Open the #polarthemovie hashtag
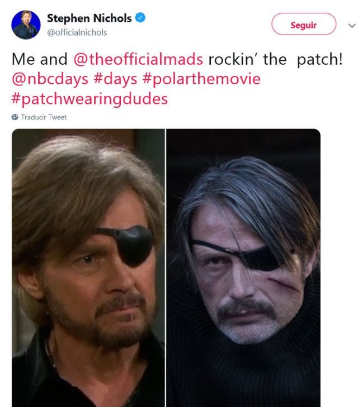This screenshot has height=407, width=358. (201, 79)
